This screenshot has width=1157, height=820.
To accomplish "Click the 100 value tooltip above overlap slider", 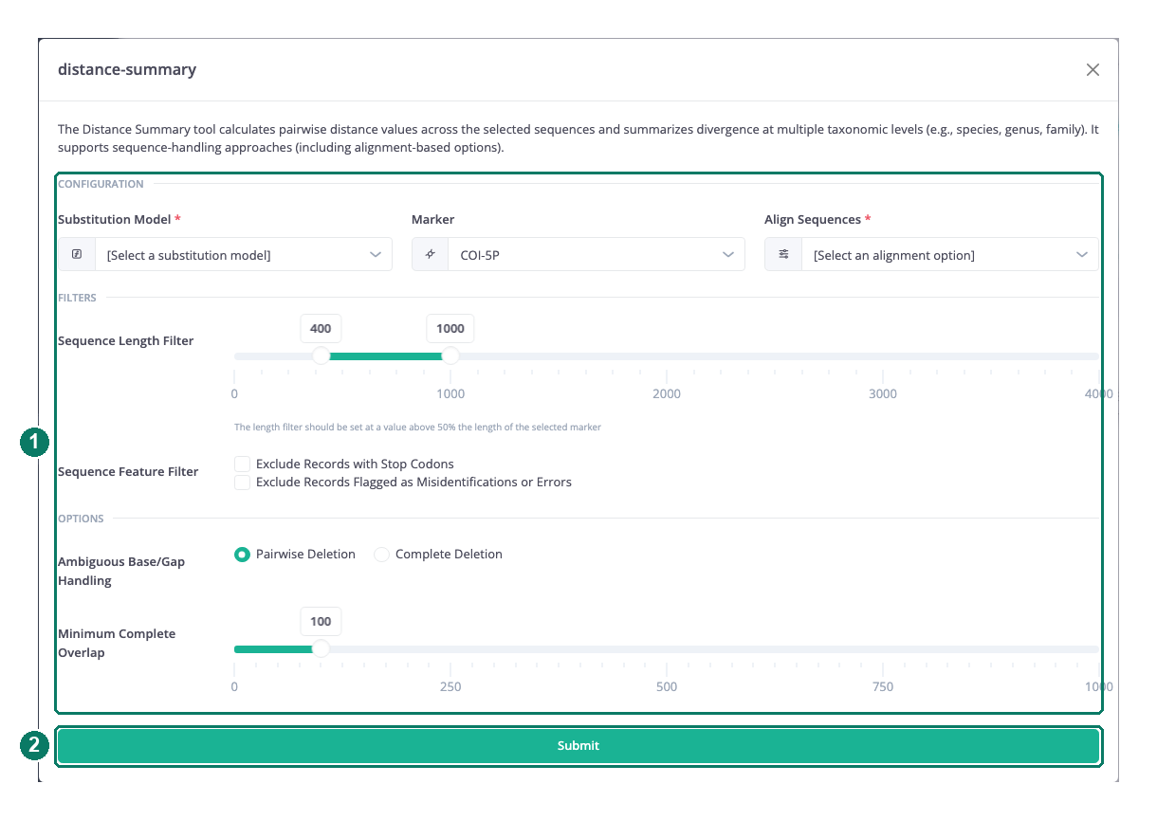I will [x=321, y=621].
